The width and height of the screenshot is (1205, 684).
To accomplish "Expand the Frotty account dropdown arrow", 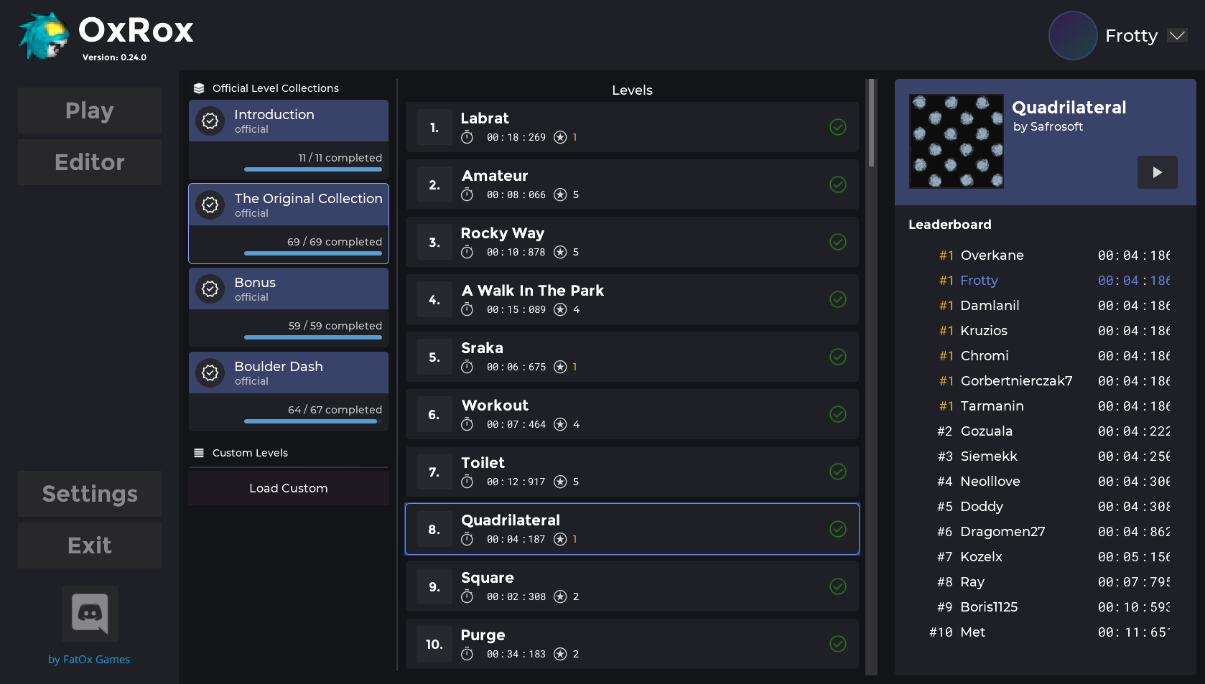I will 1176,35.
